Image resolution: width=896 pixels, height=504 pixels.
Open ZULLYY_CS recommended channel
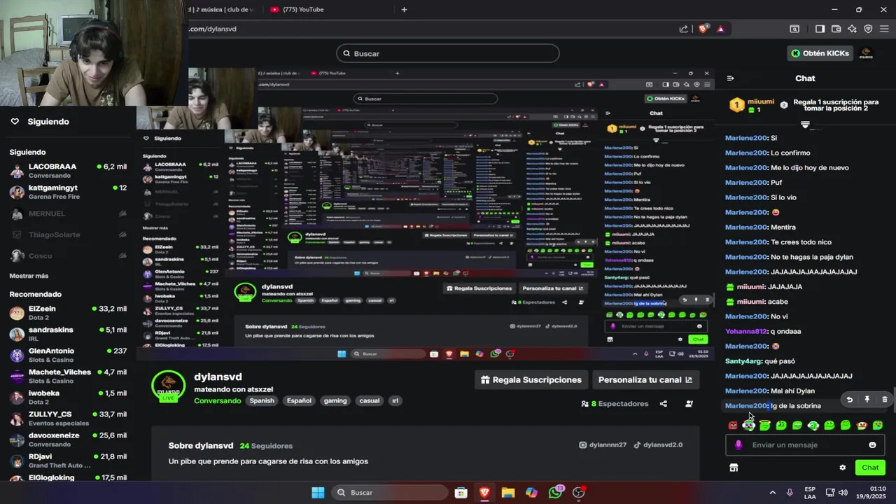[68, 418]
